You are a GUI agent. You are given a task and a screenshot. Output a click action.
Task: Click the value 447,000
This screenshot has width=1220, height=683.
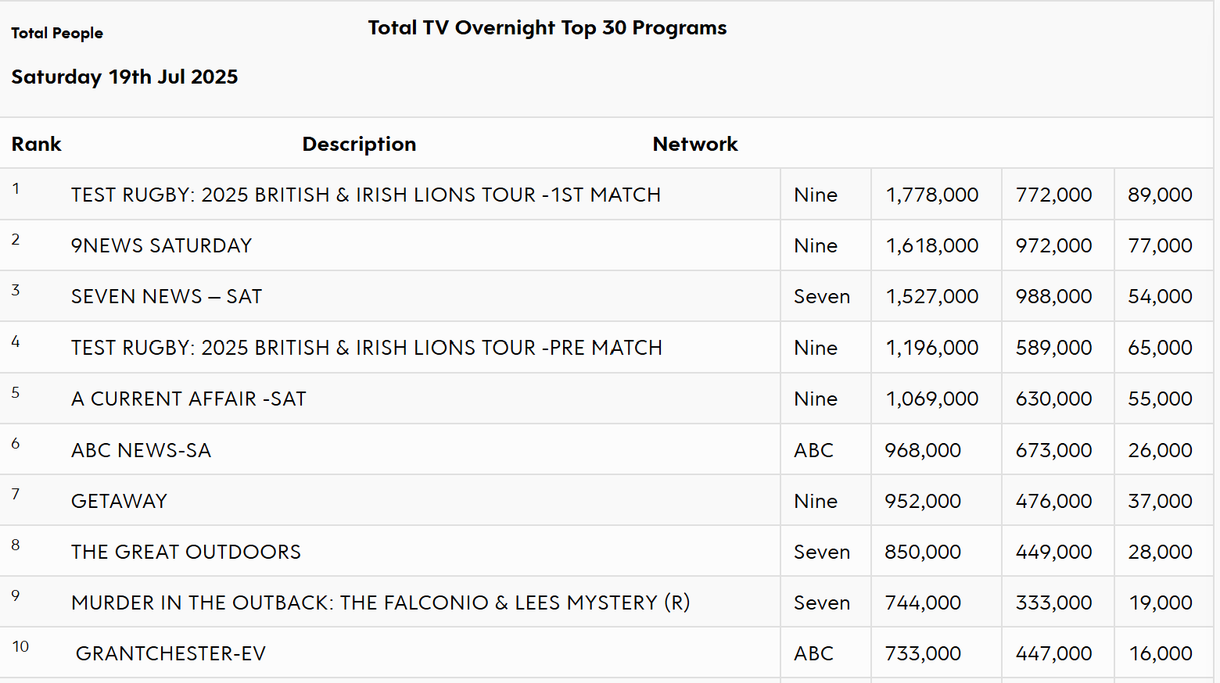(x=1053, y=653)
